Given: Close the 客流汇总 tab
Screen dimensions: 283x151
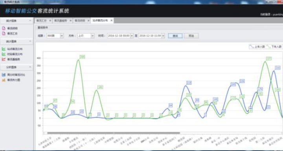Looking at the screenshot, I should coord(50,20).
